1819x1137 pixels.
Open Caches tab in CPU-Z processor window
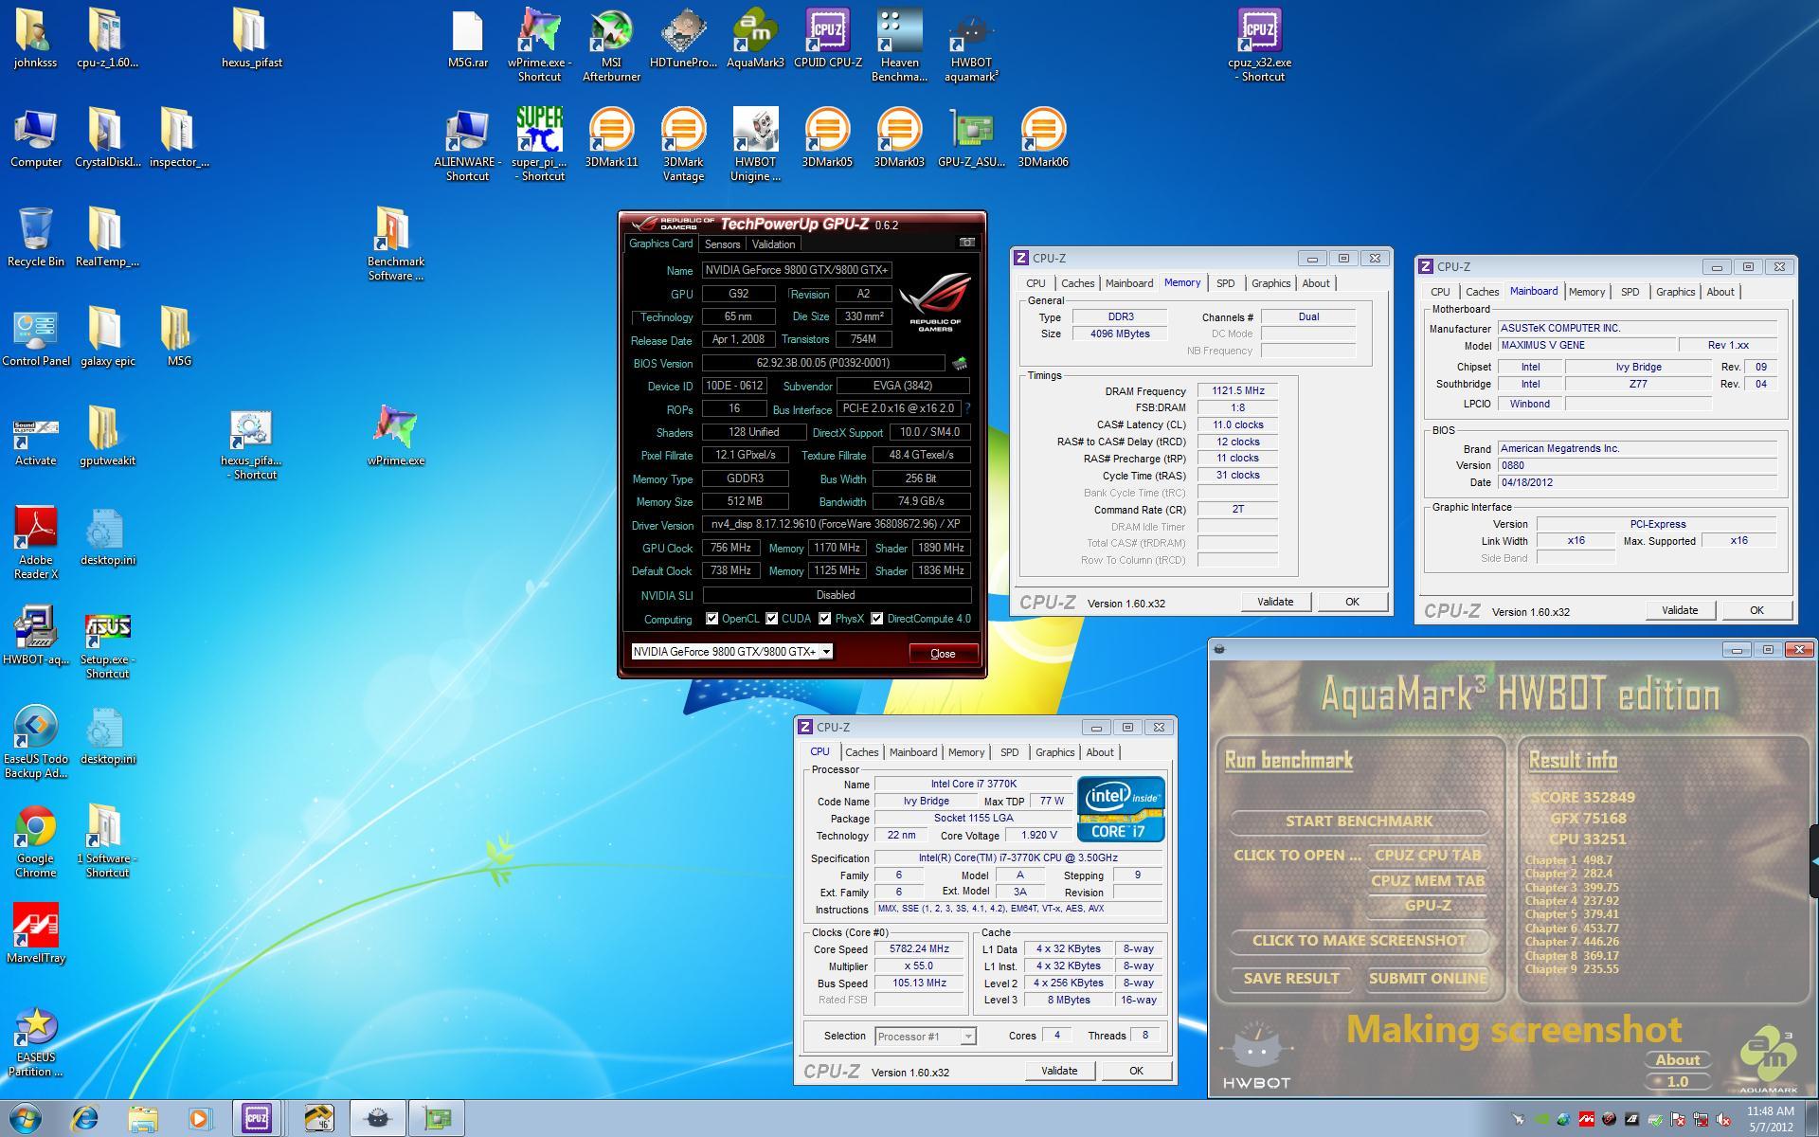tap(861, 752)
